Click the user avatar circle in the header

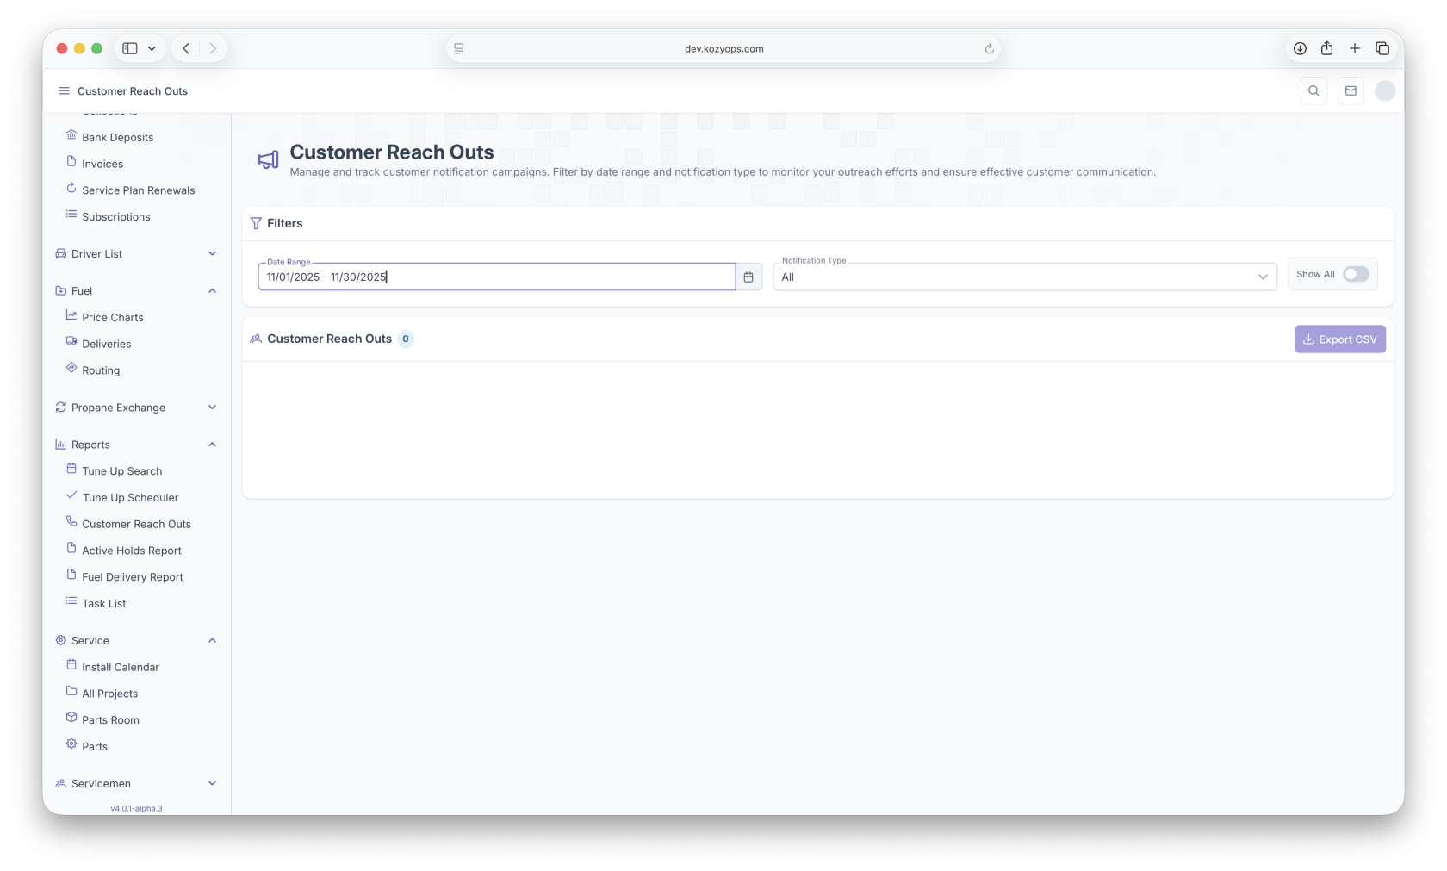1385,90
